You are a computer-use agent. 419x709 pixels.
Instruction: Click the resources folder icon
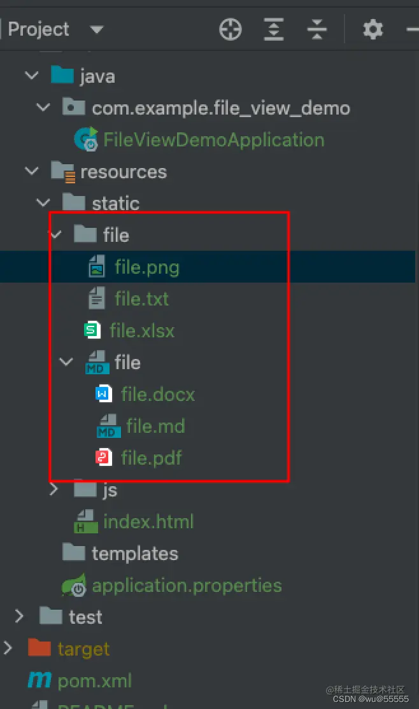point(62,172)
